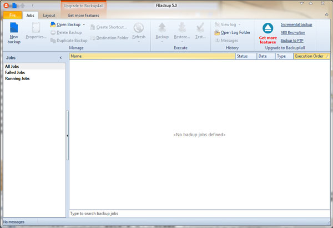Select Failed Jobs in the sidebar
This screenshot has width=333, height=228.
[x=34, y=72]
